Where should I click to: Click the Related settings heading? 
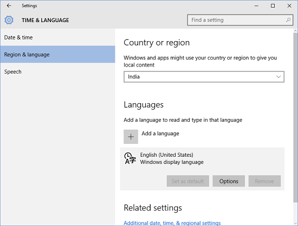point(153,208)
